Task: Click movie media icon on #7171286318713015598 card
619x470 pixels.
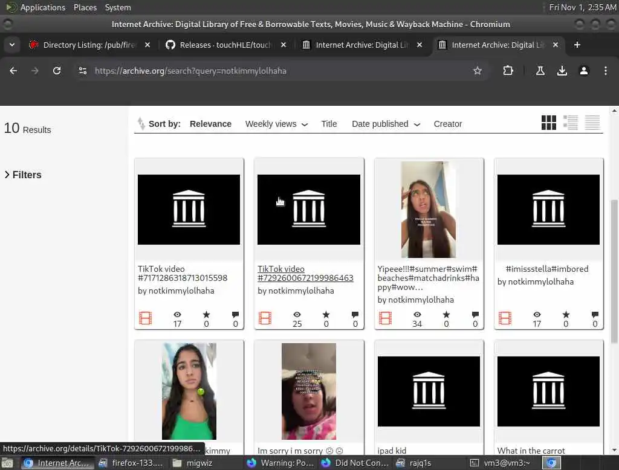Action: (x=145, y=318)
